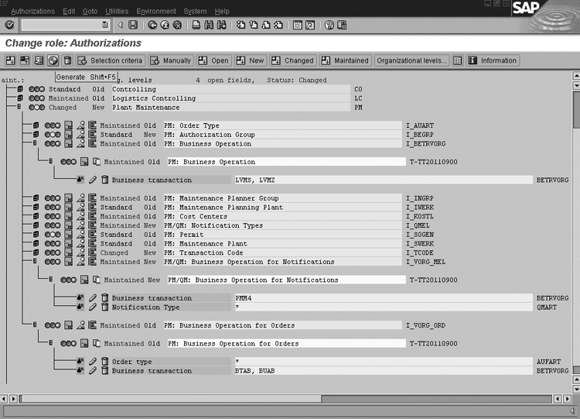Click the traffic light status for PM: Transaction Code

point(52,252)
